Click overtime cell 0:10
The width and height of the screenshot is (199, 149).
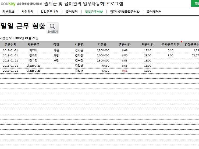pyautogui.click(x=170, y=50)
